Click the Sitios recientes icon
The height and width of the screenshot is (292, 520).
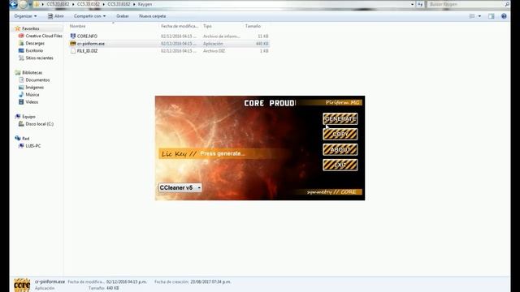pyautogui.click(x=21, y=58)
